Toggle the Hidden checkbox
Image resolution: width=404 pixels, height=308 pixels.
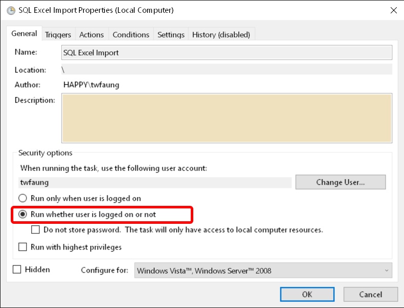point(17,269)
